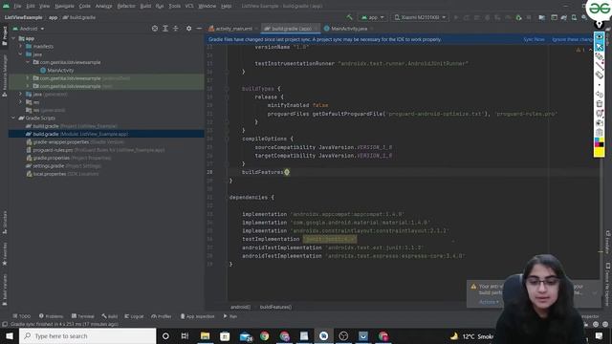The height and width of the screenshot is (344, 612).
Task: Select build.gradle (Project) file in tree
Action: [x=71, y=126]
